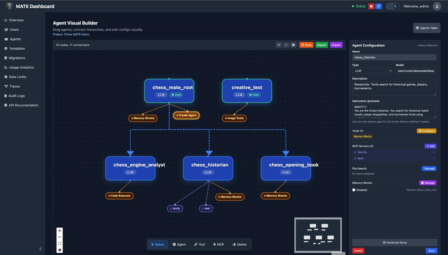Click the stop icon in the header
The width and height of the screenshot is (448, 255).
(371, 6)
